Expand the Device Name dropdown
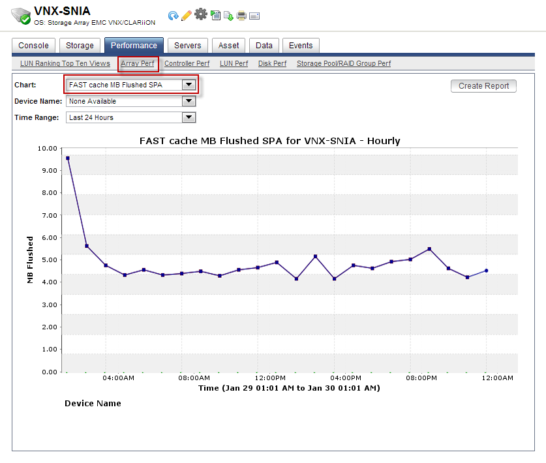 click(x=130, y=101)
